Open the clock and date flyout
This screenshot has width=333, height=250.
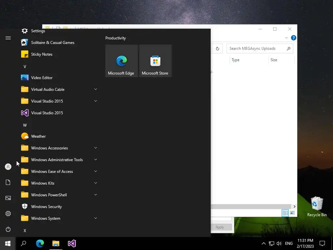305,243
